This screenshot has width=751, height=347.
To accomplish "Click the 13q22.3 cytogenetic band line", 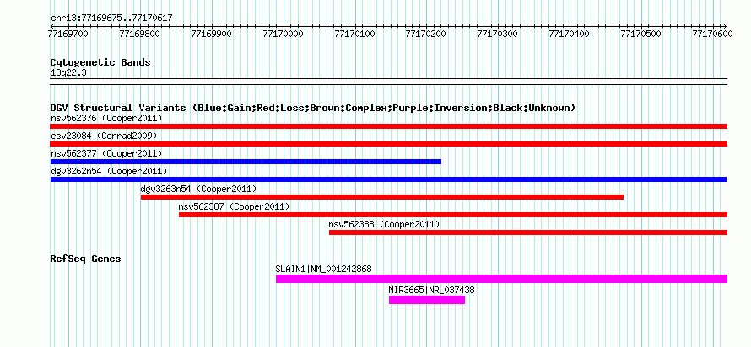I will 388,82.
